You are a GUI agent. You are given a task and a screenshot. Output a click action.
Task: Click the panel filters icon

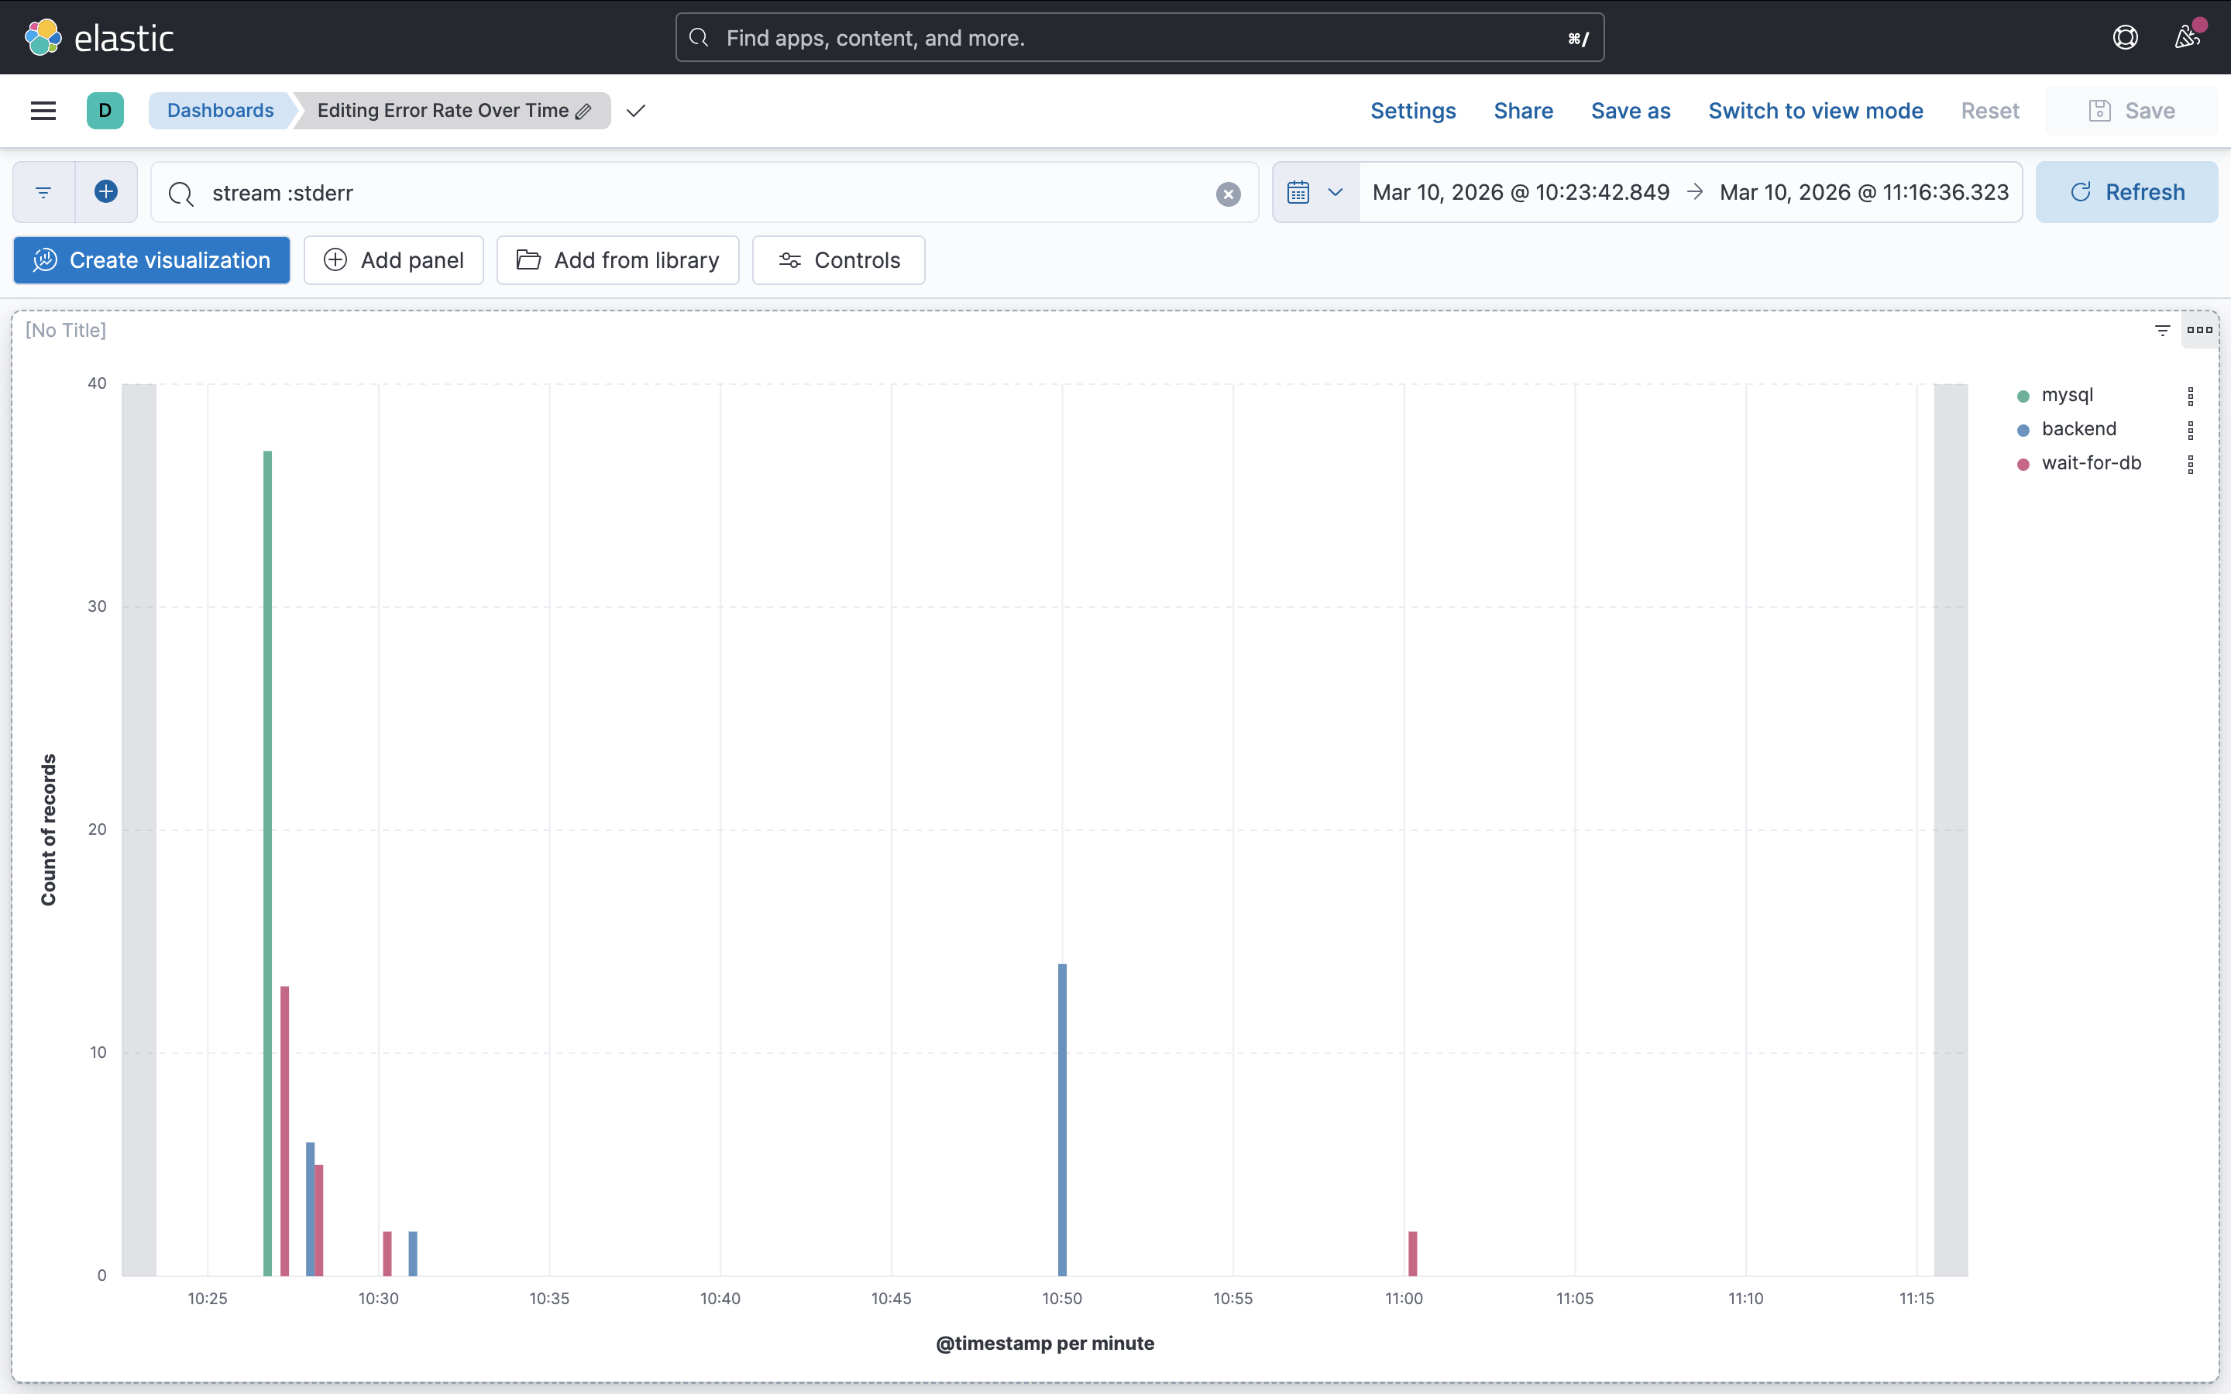point(2162,330)
